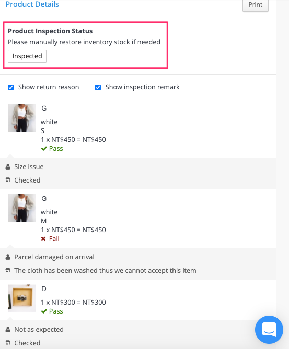This screenshot has width=289, height=349.
Task: Click the green Pass checkmark for white S item
Action: (x=44, y=149)
